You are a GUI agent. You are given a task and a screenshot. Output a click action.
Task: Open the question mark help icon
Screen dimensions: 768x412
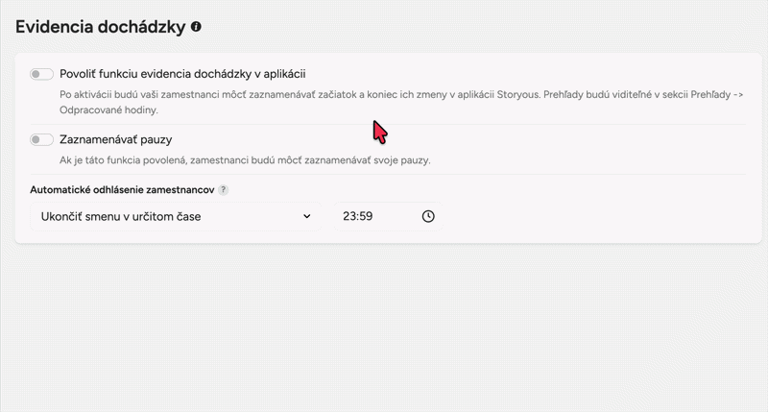coord(224,190)
